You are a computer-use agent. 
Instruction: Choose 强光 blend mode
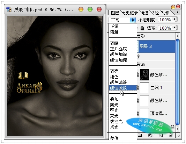[x=123, y=110]
